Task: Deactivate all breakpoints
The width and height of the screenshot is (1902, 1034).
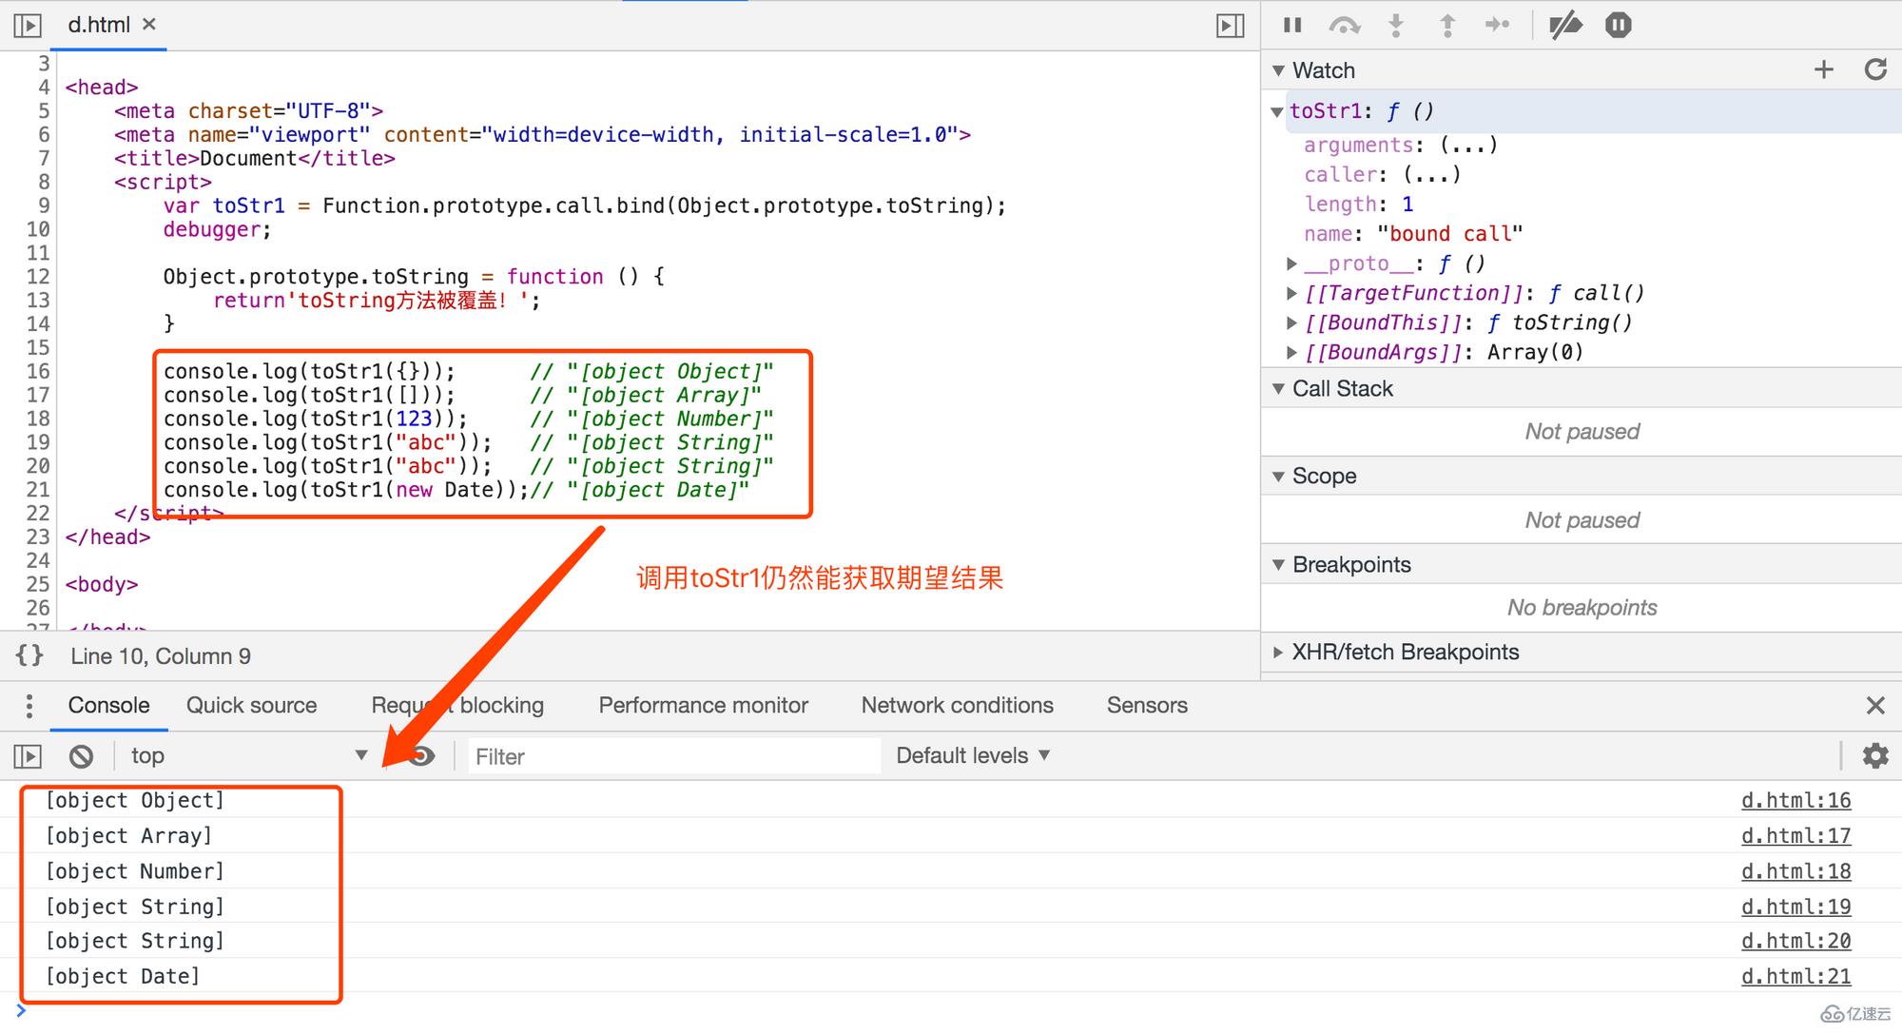Action: coord(1565,26)
